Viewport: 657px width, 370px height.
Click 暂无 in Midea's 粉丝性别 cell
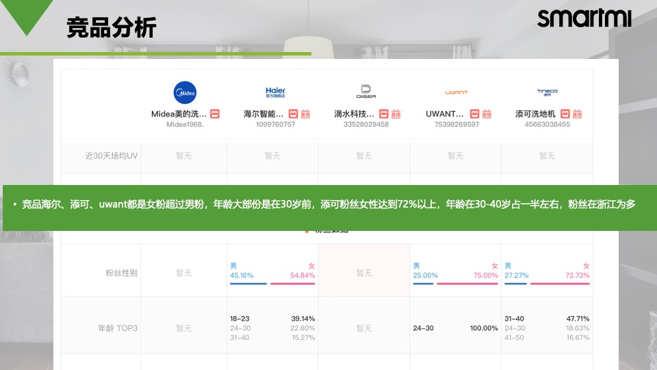pos(184,273)
